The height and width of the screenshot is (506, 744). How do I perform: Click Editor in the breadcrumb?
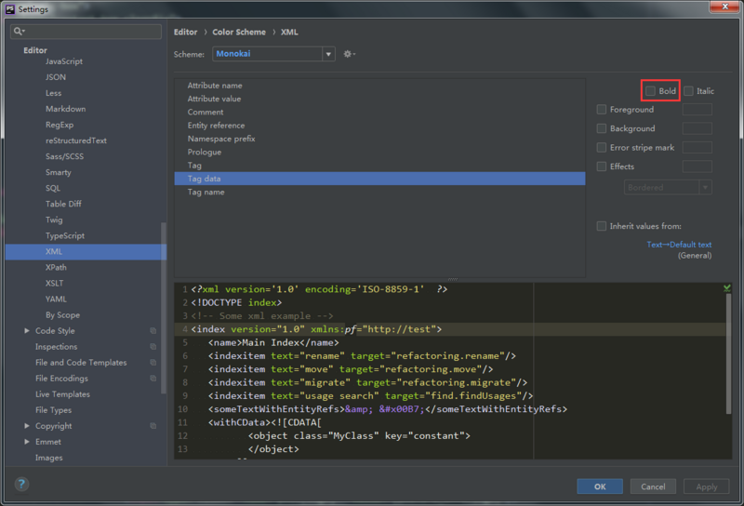(x=185, y=33)
